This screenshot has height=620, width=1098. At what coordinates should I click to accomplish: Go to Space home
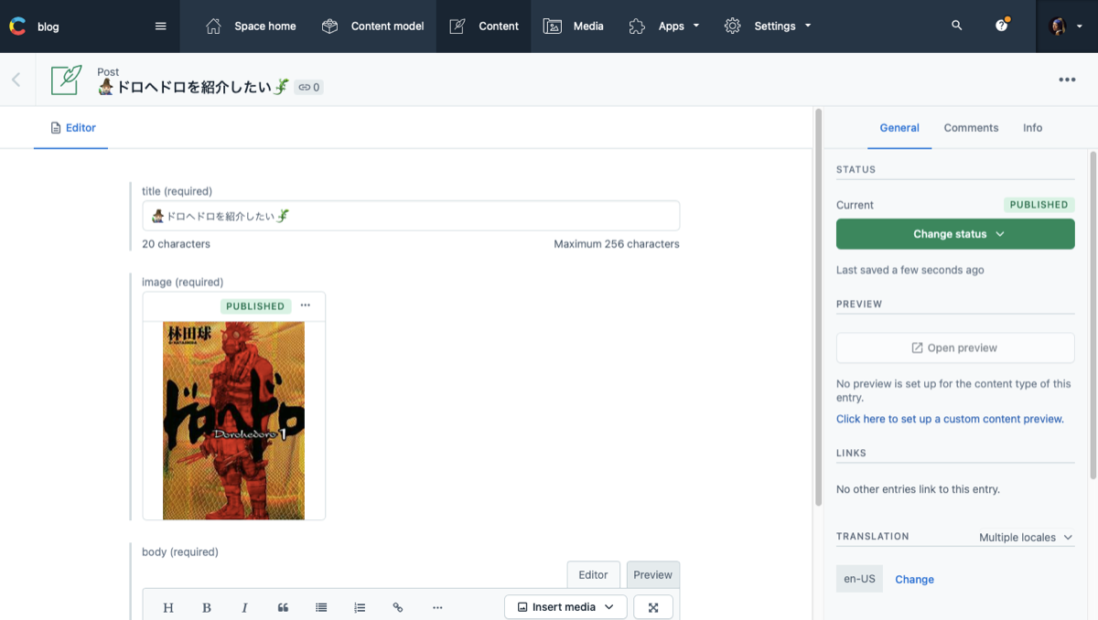[251, 27]
